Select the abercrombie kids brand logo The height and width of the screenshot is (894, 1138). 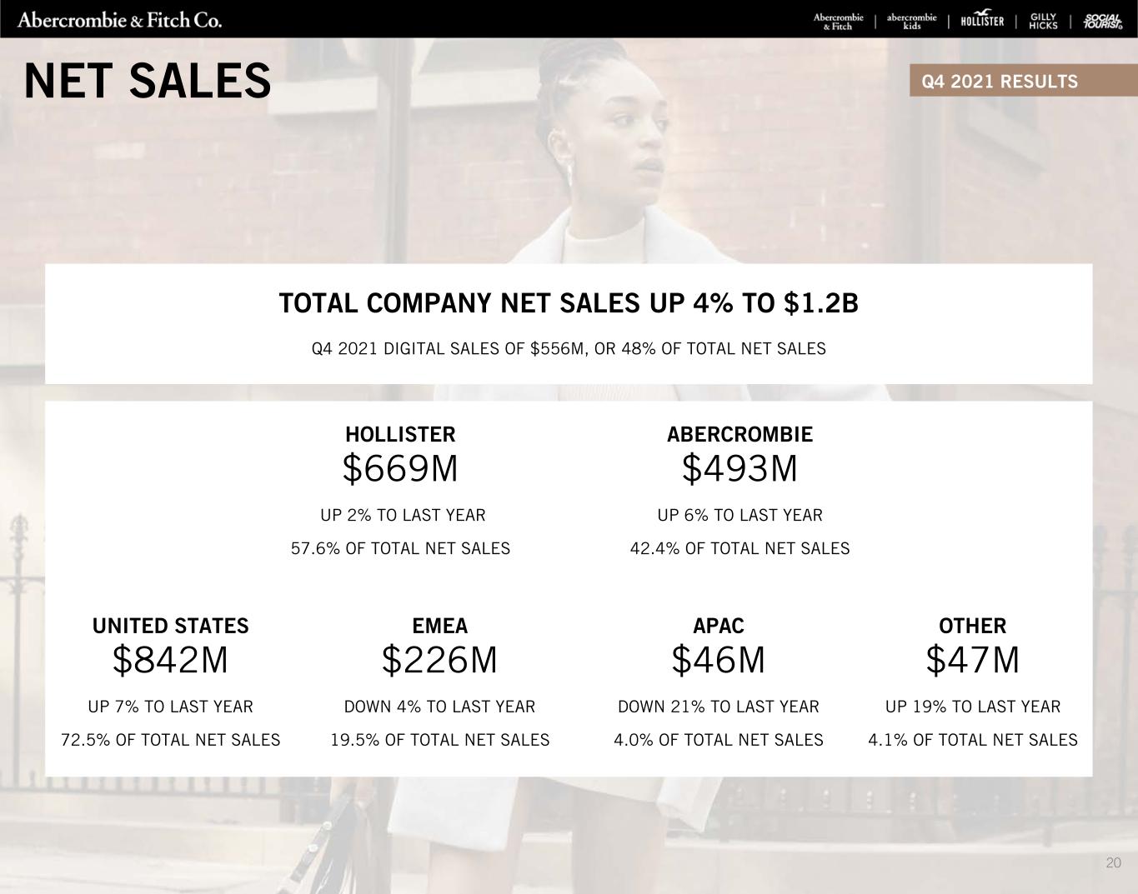911,21
